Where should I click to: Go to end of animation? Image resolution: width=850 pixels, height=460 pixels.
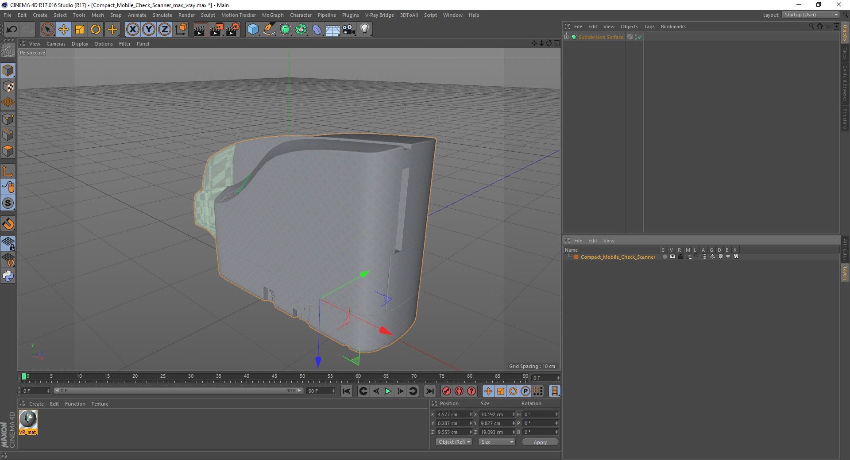[x=429, y=391]
